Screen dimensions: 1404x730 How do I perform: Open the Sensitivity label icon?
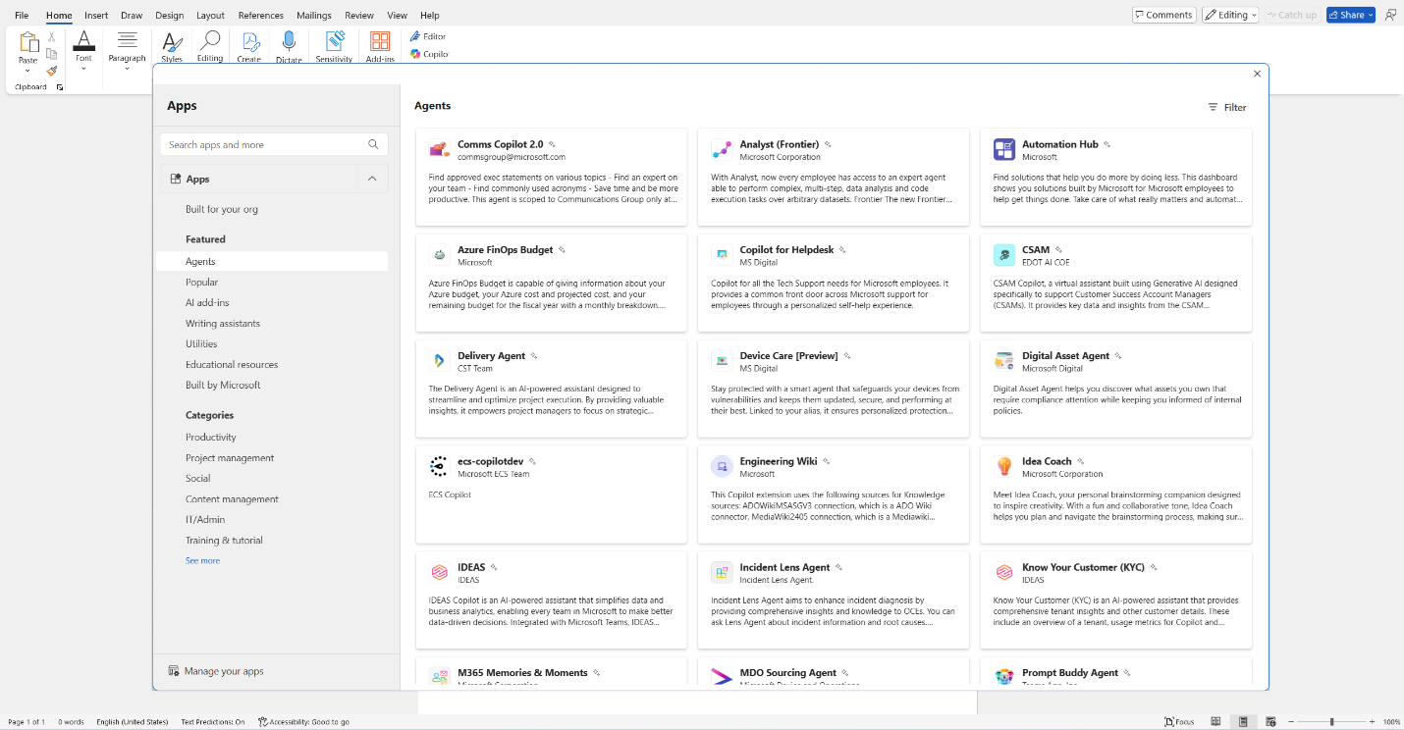(x=334, y=42)
